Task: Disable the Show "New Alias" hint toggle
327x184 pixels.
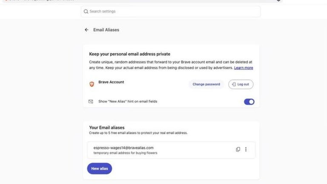Action: click(249, 102)
